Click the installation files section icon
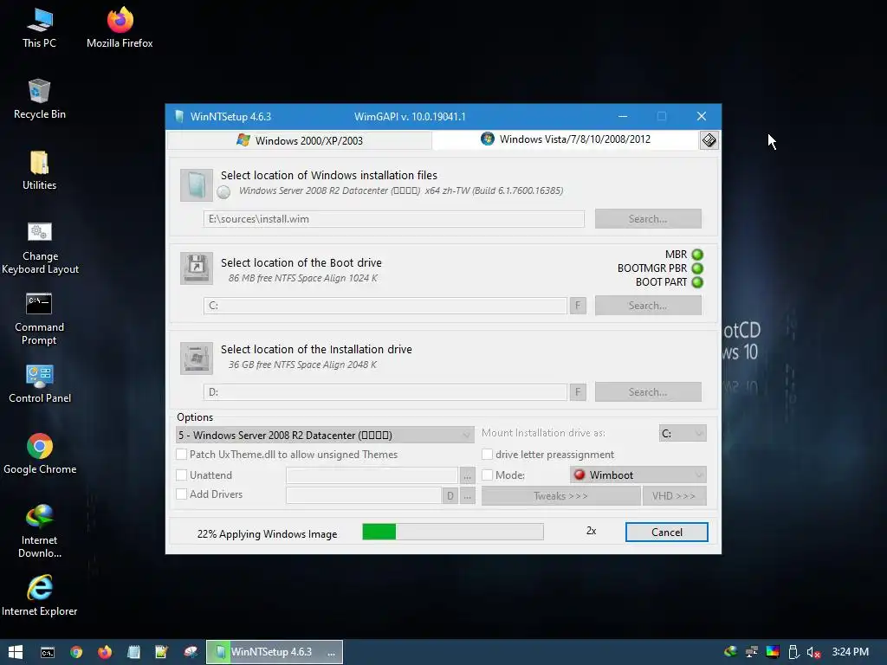 coord(197,185)
